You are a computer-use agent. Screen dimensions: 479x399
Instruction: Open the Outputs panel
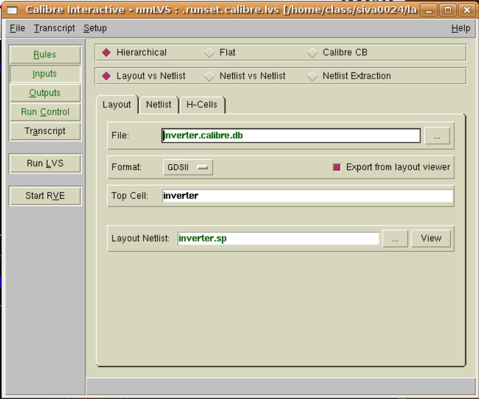point(45,93)
